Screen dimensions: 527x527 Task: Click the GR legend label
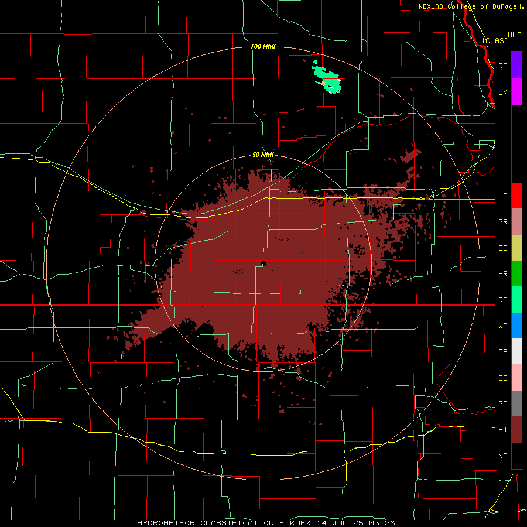[x=502, y=222]
